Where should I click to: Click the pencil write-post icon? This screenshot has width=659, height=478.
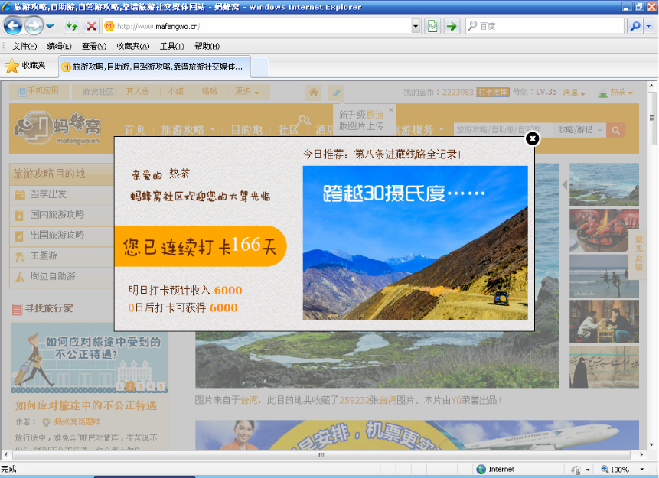pos(336,93)
